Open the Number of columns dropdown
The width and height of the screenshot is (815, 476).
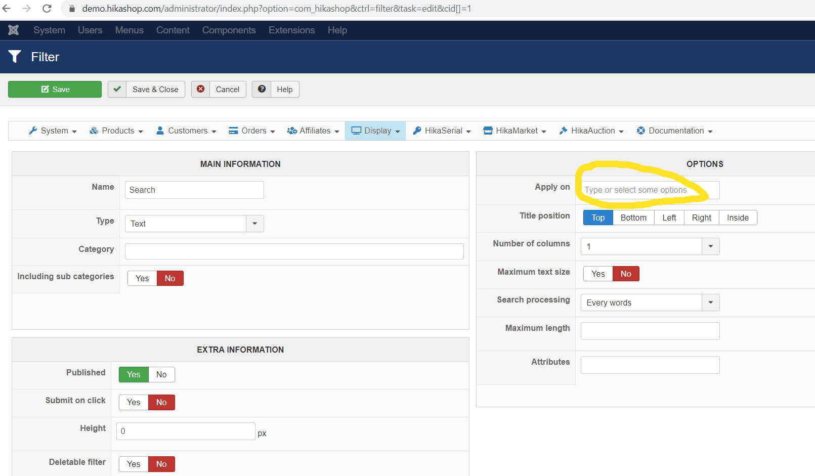coord(650,246)
